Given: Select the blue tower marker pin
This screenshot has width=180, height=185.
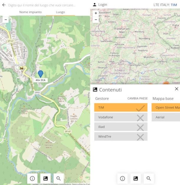Looking at the screenshot, I should (41, 74).
